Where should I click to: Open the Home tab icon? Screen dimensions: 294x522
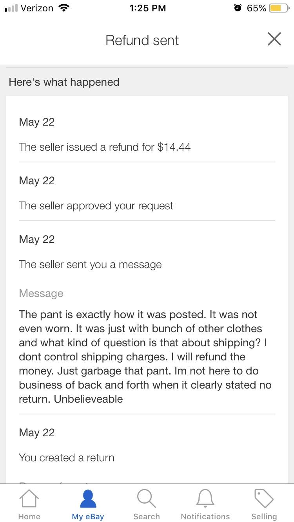point(29,498)
